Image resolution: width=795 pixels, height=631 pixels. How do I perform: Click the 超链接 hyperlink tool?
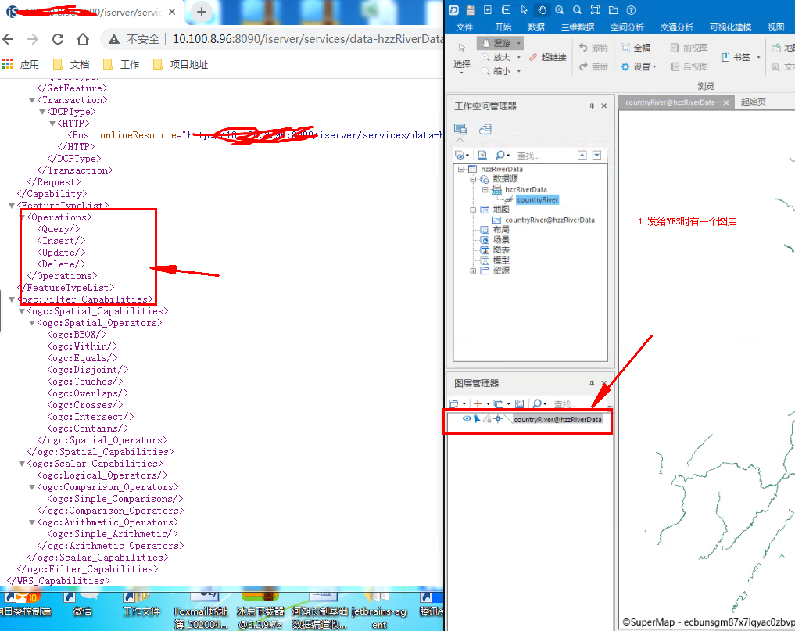[x=547, y=57]
